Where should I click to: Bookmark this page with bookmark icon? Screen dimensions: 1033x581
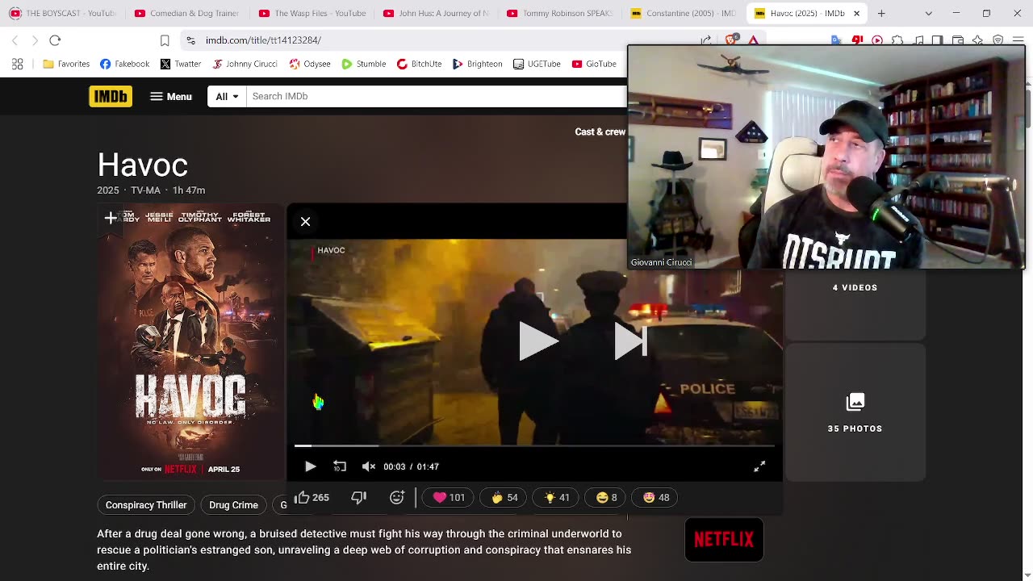[x=165, y=40]
